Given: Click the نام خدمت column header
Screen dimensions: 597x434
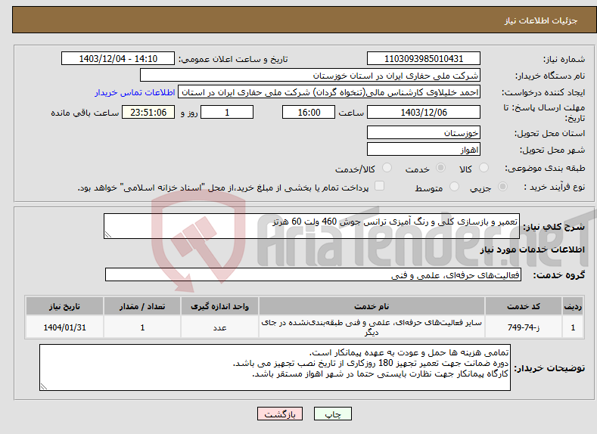Looking at the screenshot, I should 372,306.
